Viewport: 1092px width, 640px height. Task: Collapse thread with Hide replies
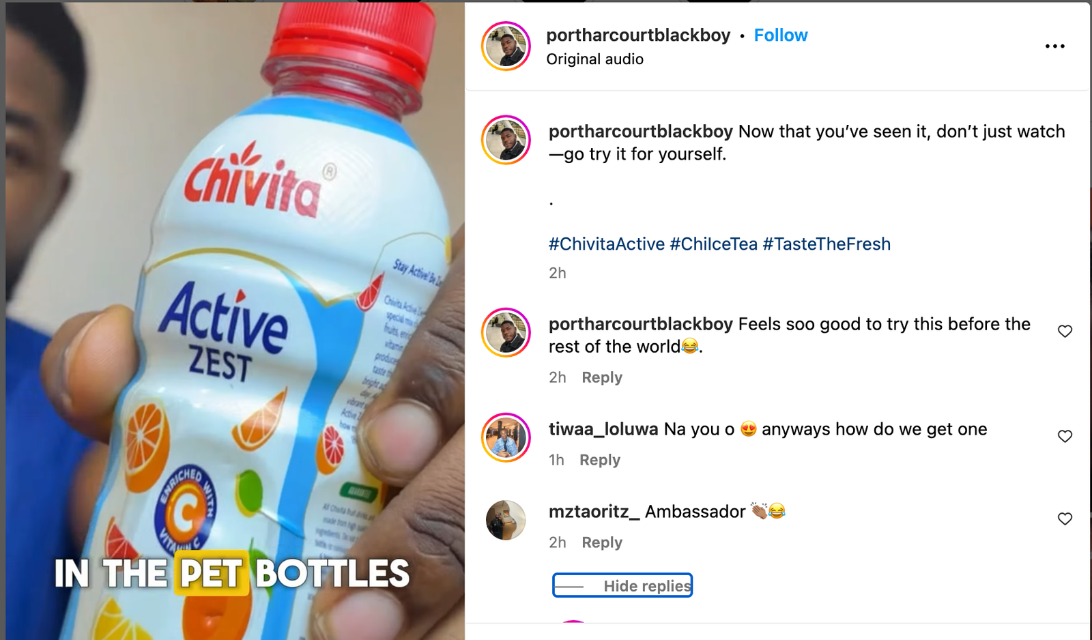[x=622, y=585]
